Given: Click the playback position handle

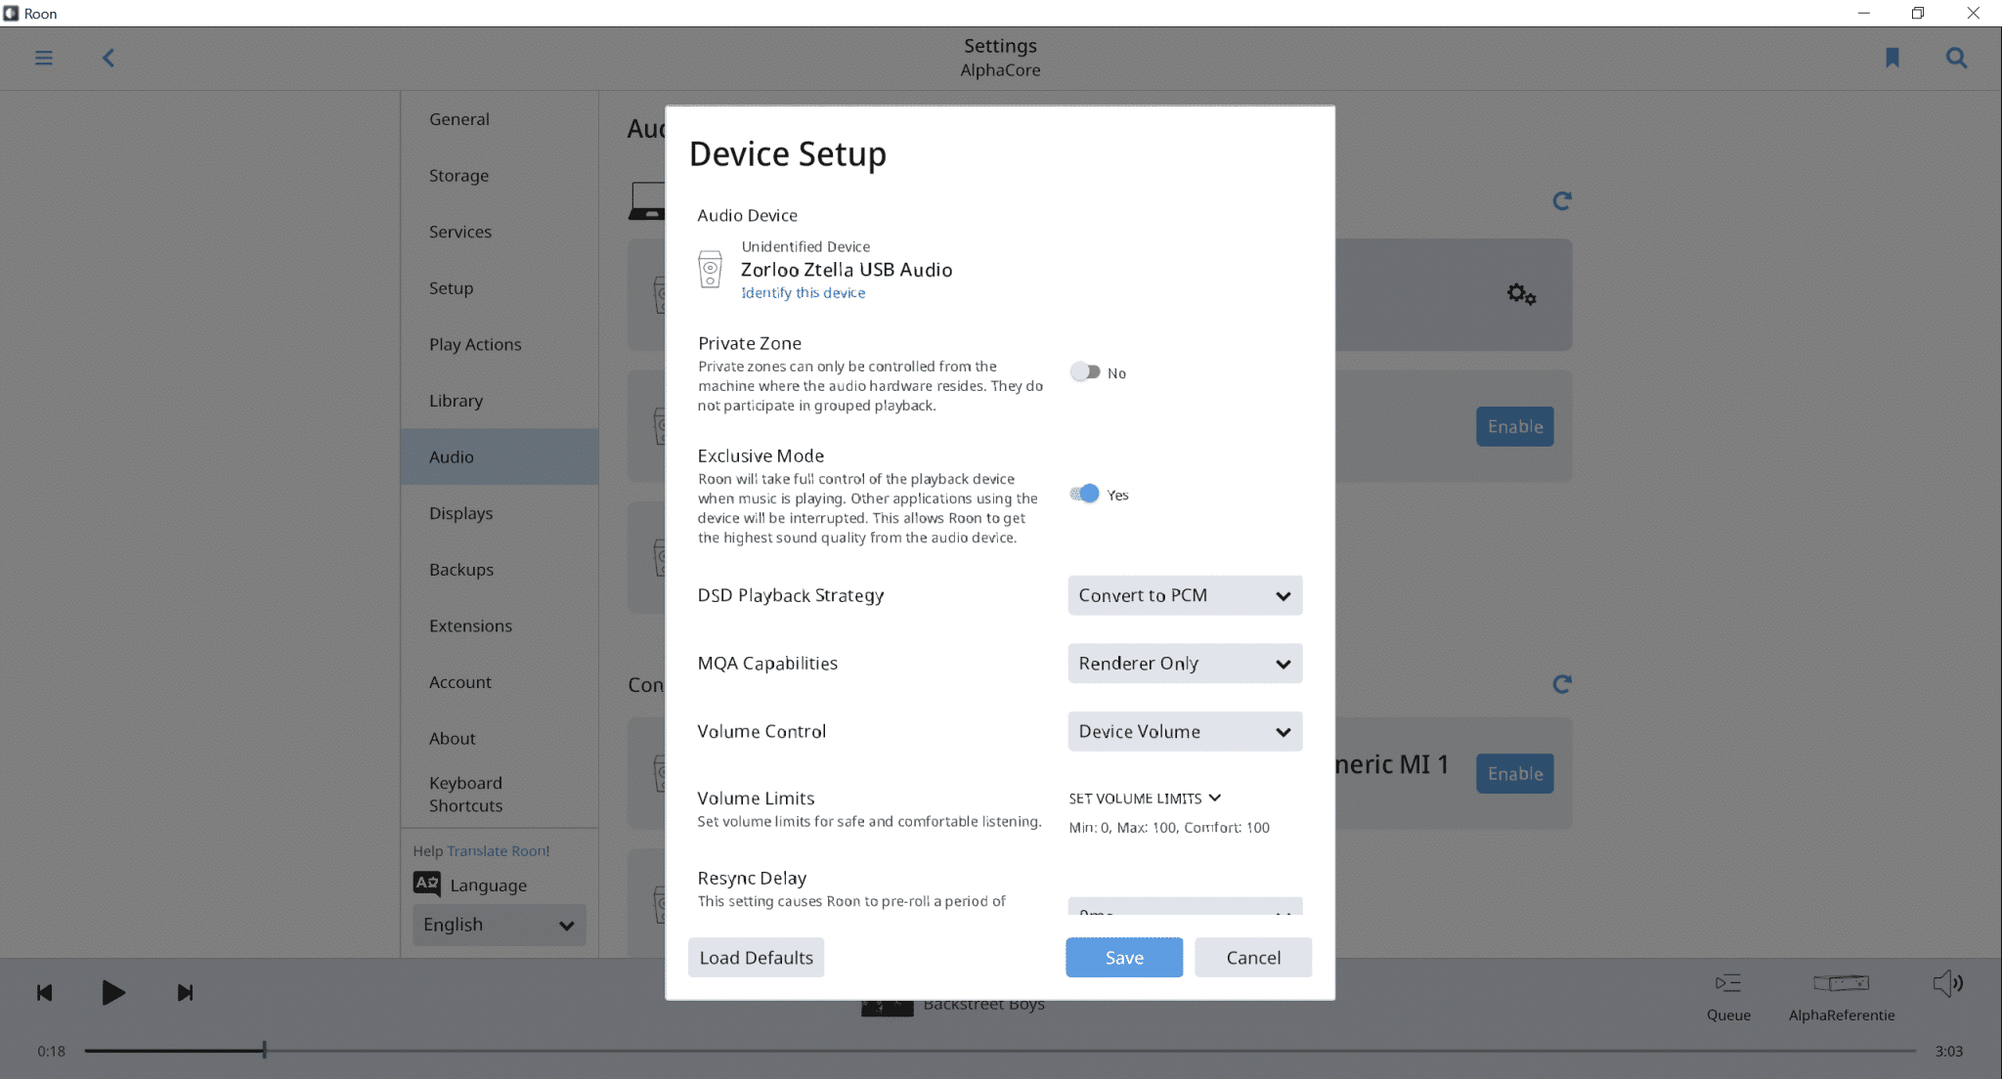Looking at the screenshot, I should pyautogui.click(x=264, y=1051).
